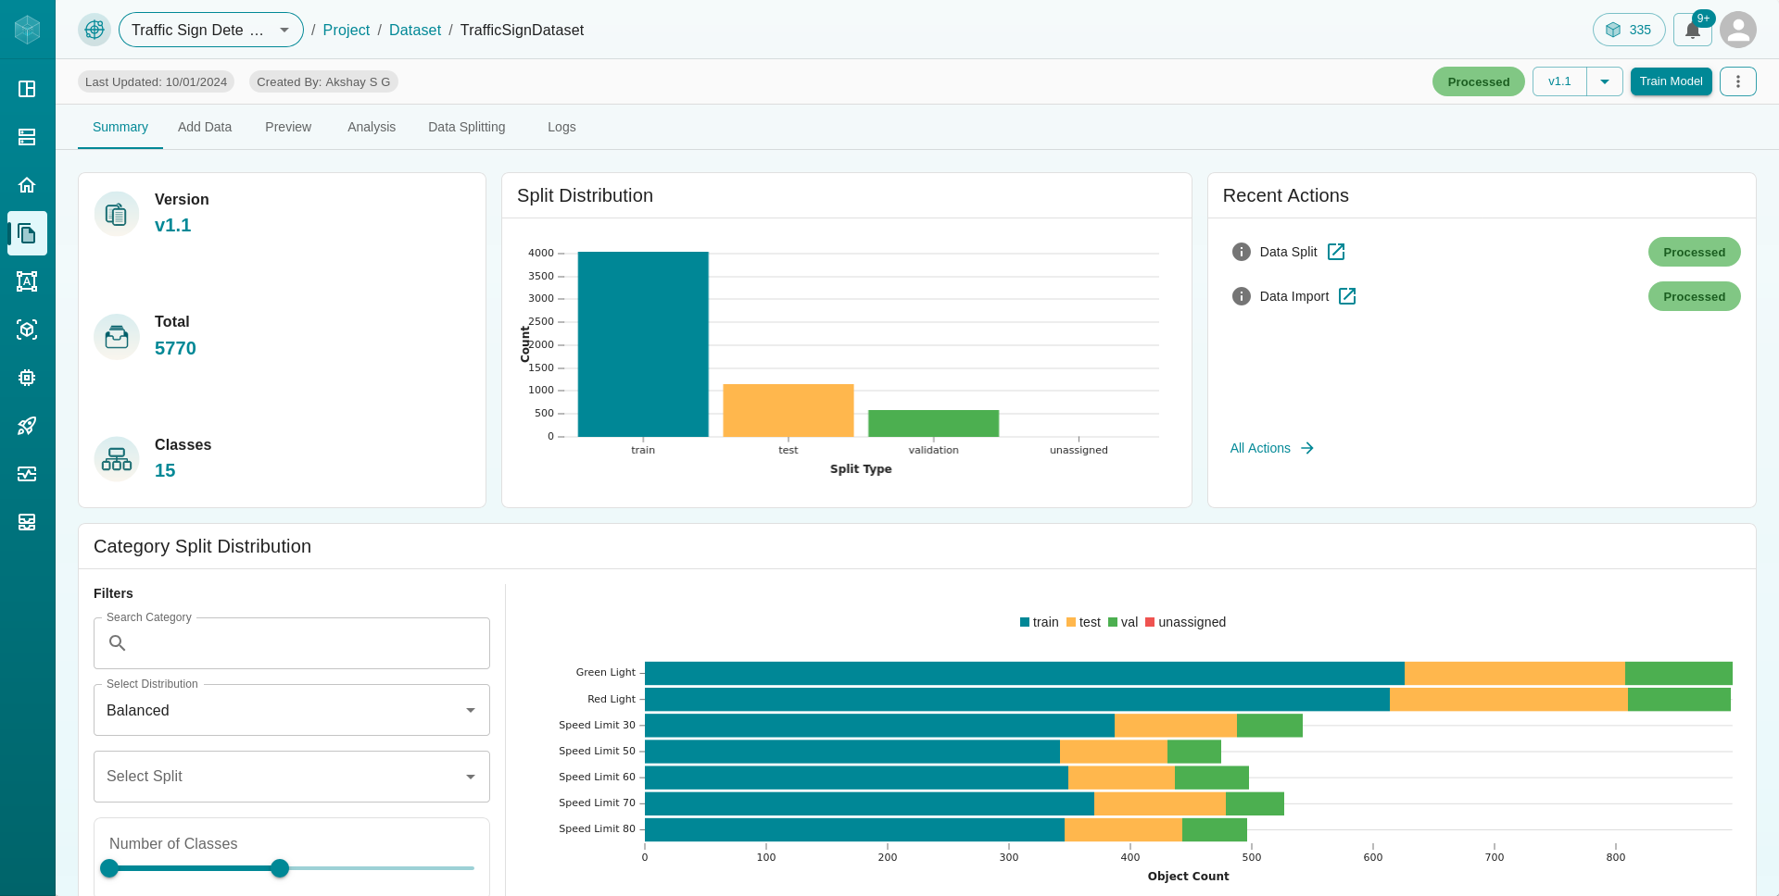The height and width of the screenshot is (896, 1779).
Task: Click the project globe icon
Action: pyautogui.click(x=95, y=30)
